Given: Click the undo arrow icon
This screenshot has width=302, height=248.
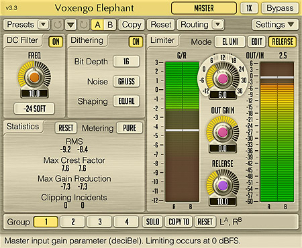Looking at the screenshot, I should tap(58, 25).
